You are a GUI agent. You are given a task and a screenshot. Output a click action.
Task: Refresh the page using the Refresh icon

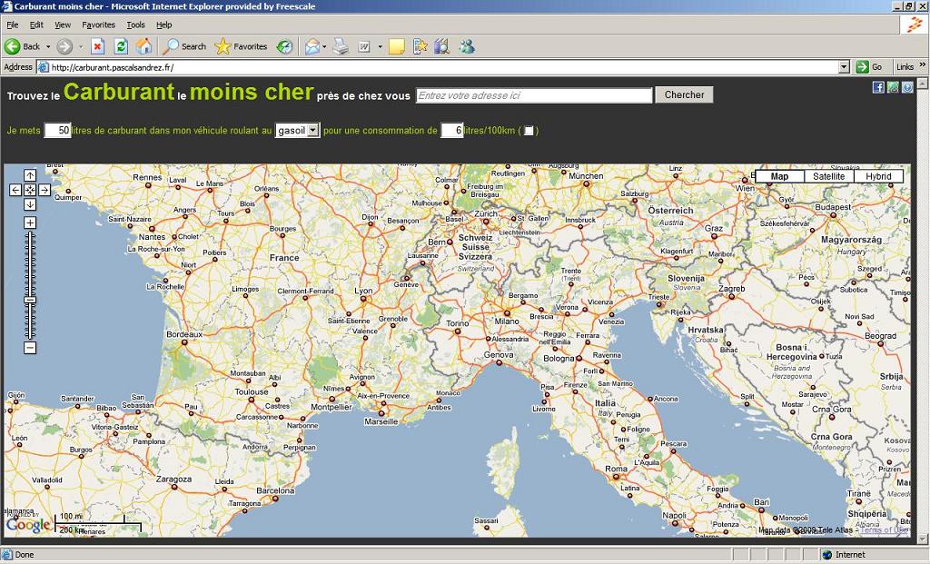(121, 46)
